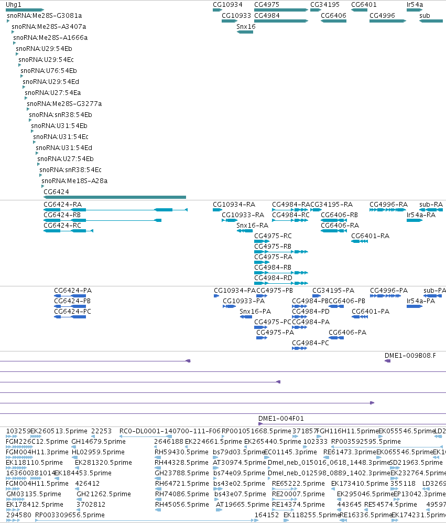
Task: Click the CG6406-PA protein feature
Action: coord(336,337)
